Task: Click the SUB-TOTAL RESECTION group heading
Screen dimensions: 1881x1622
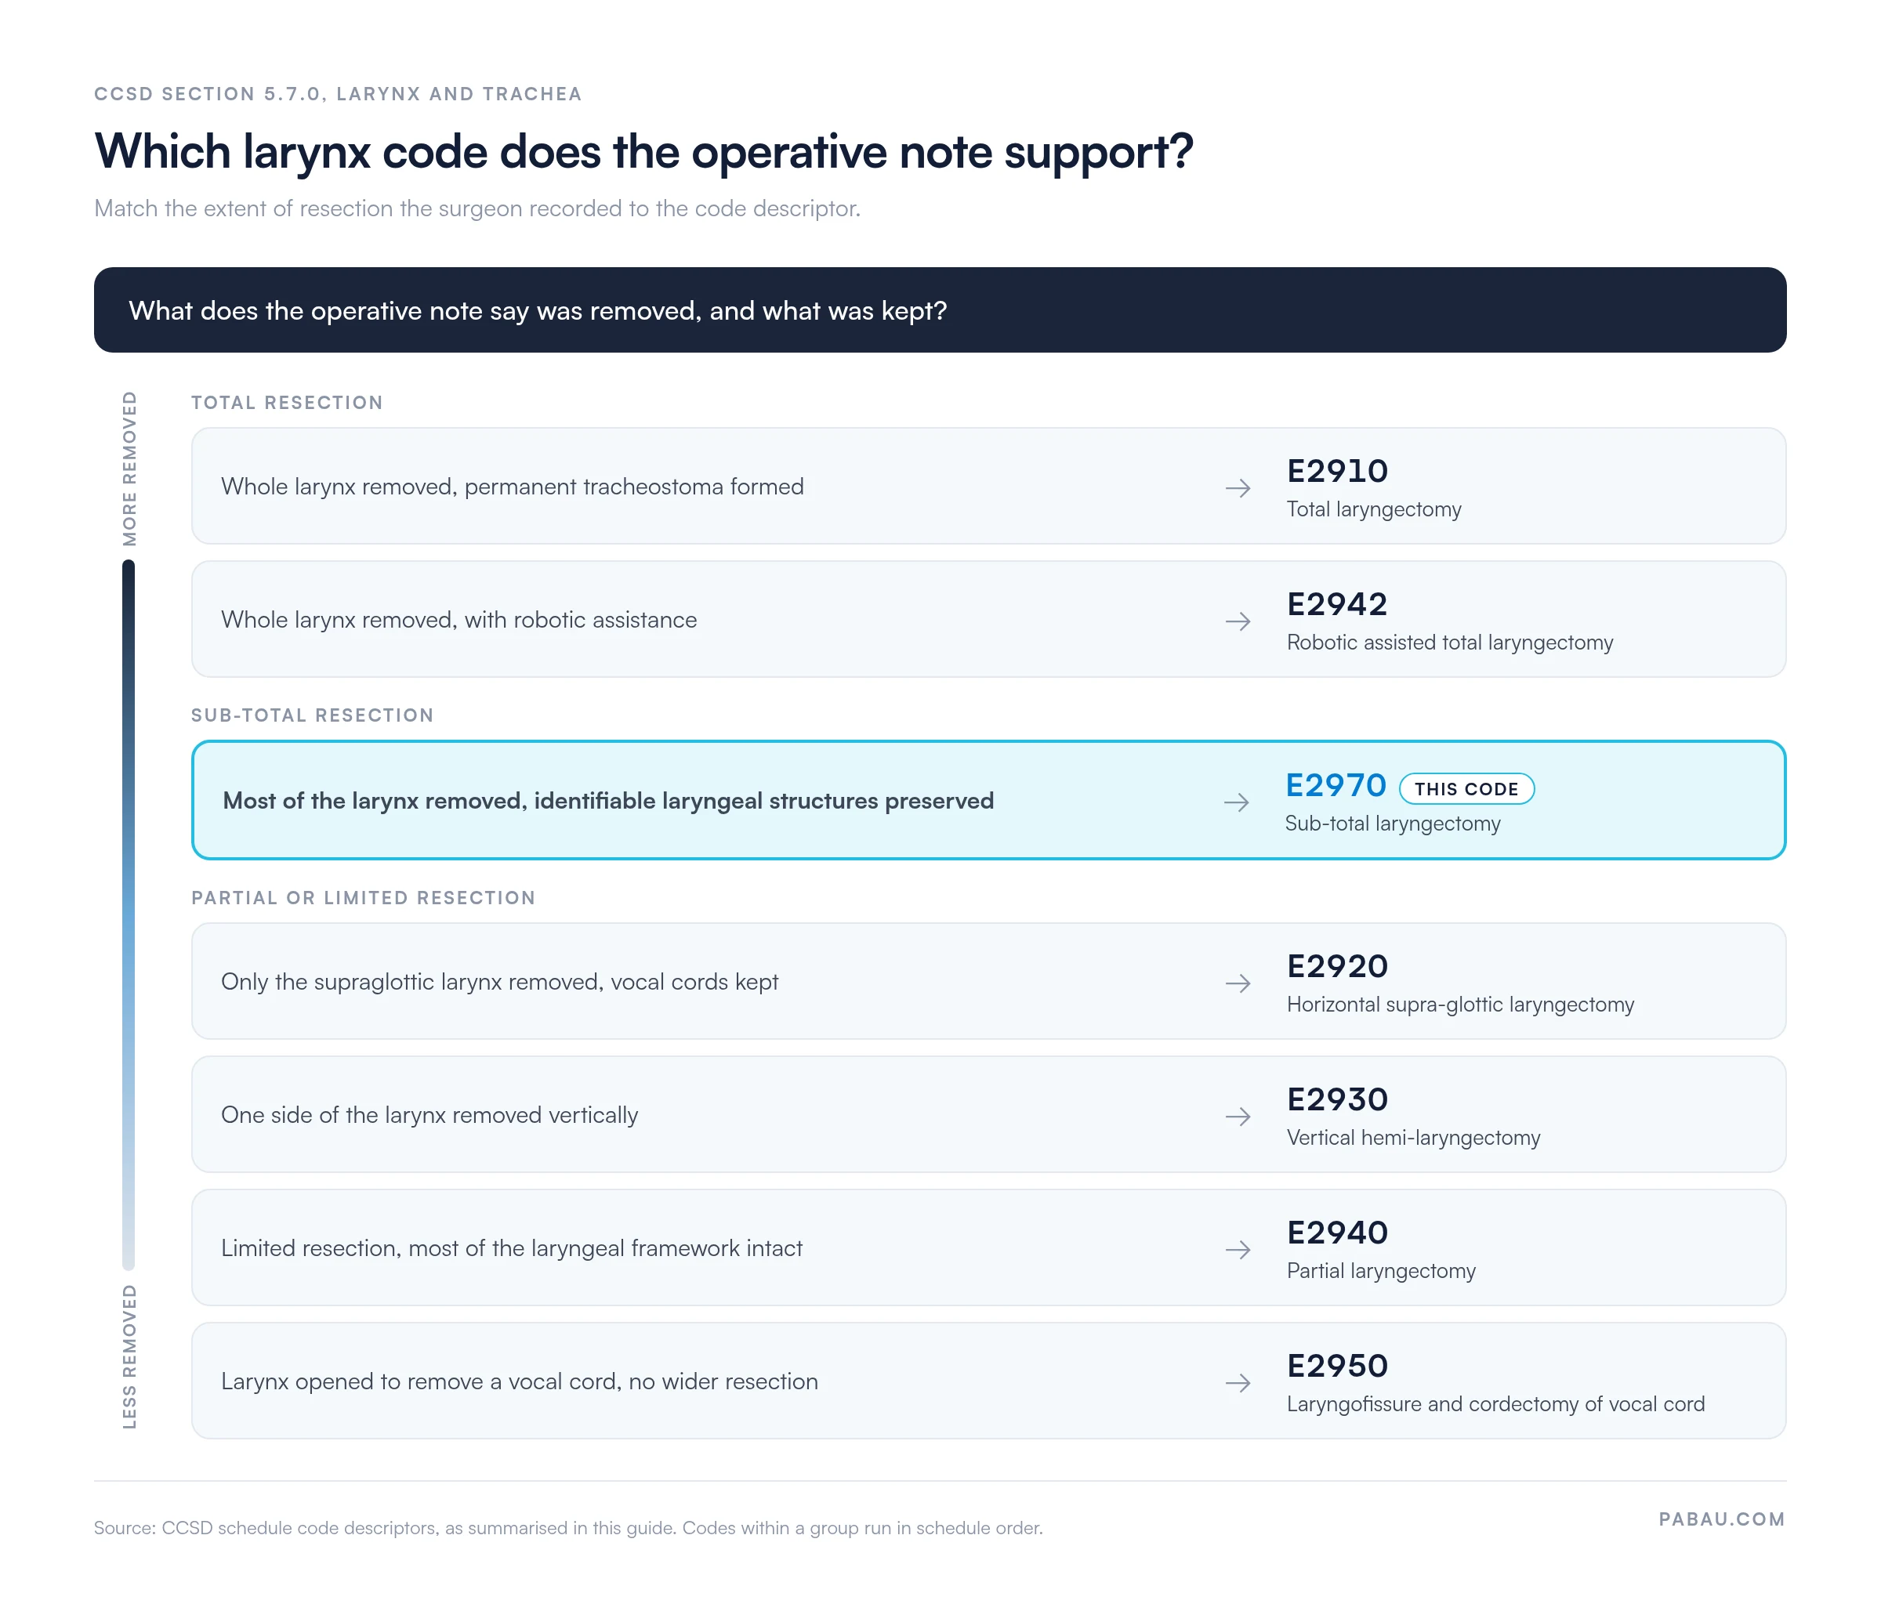Action: (x=312, y=715)
